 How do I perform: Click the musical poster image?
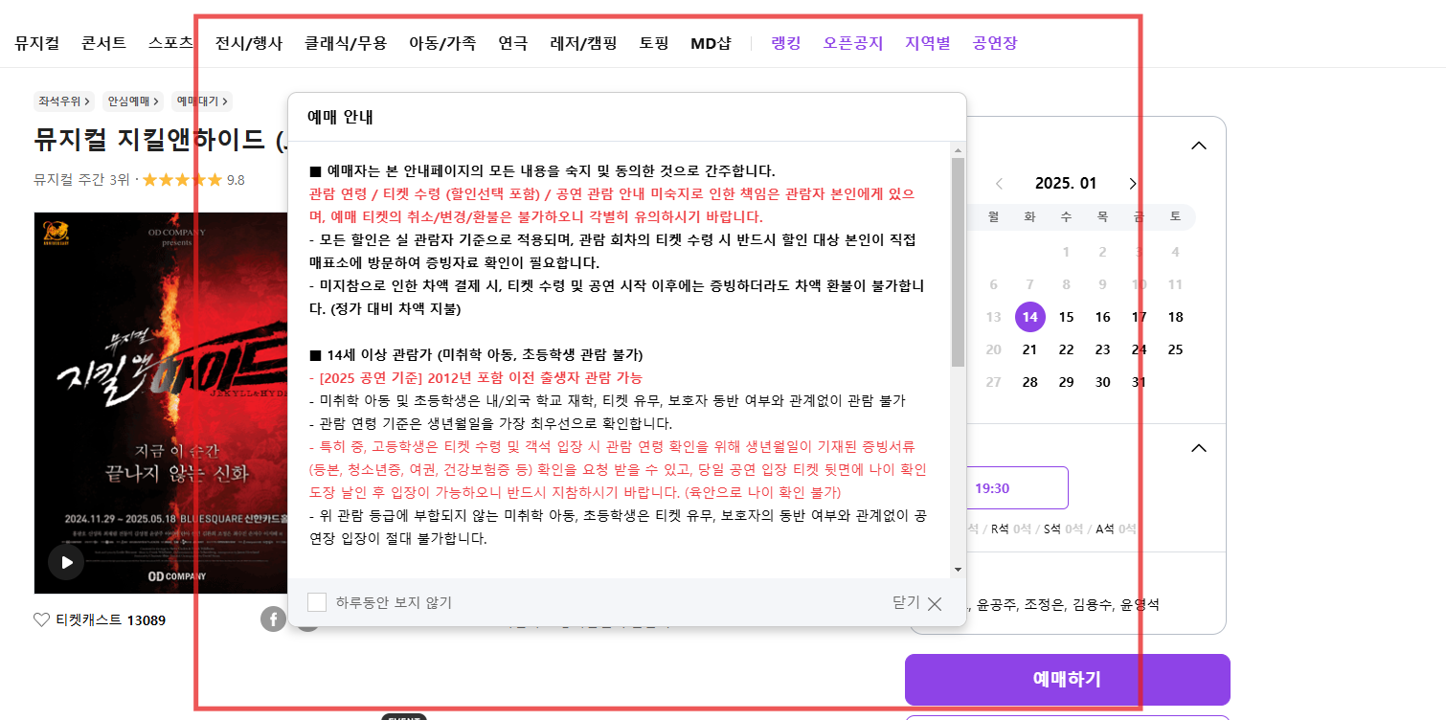(160, 402)
